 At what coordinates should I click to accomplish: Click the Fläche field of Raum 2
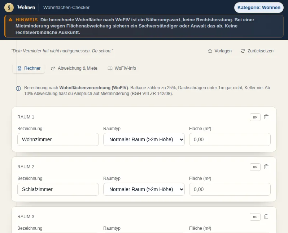click(x=230, y=189)
